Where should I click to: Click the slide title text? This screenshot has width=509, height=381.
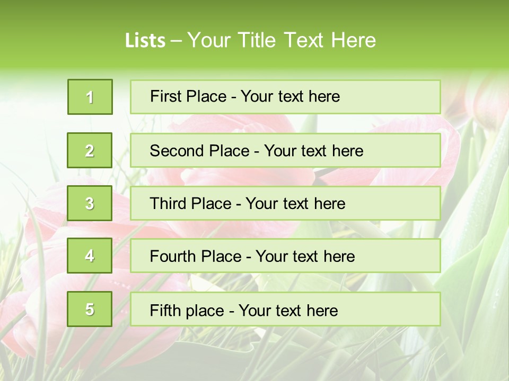[250, 40]
